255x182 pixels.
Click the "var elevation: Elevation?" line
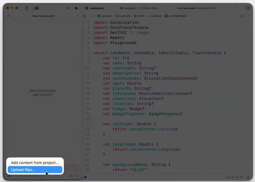point(133,98)
